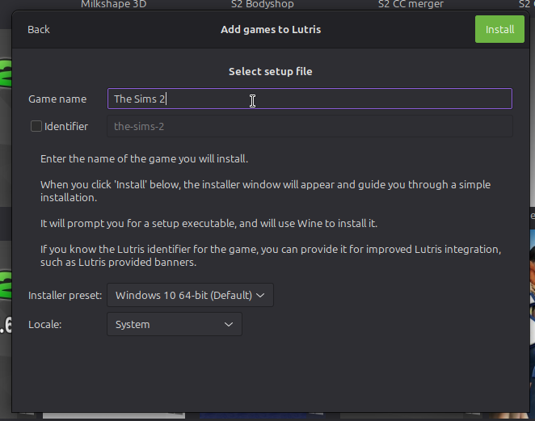Click the Game name text field
Screen dimensions: 535x421
click(x=310, y=99)
